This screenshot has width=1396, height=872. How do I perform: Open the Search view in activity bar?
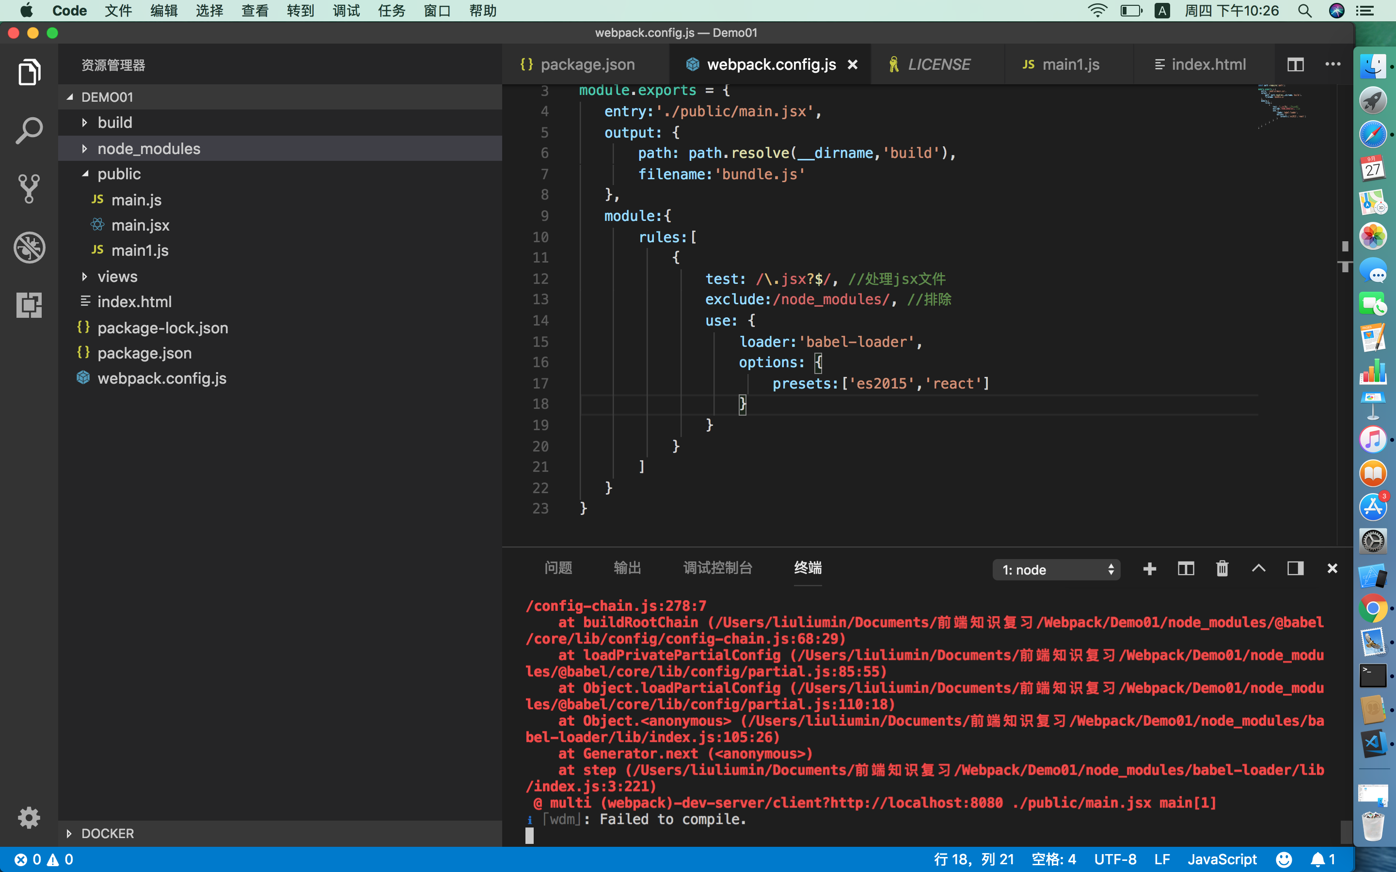[x=29, y=131]
